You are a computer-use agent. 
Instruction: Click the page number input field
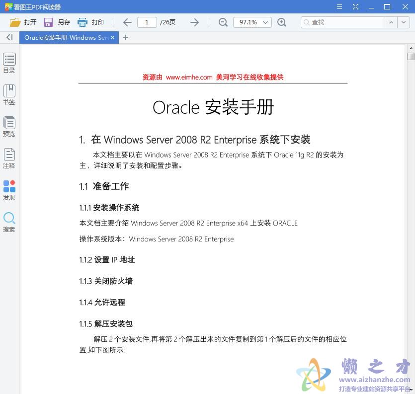tap(147, 22)
